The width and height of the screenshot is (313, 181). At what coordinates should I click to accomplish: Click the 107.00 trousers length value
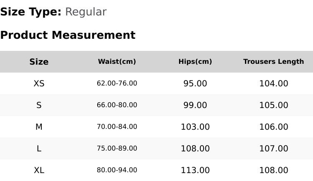[274, 148]
